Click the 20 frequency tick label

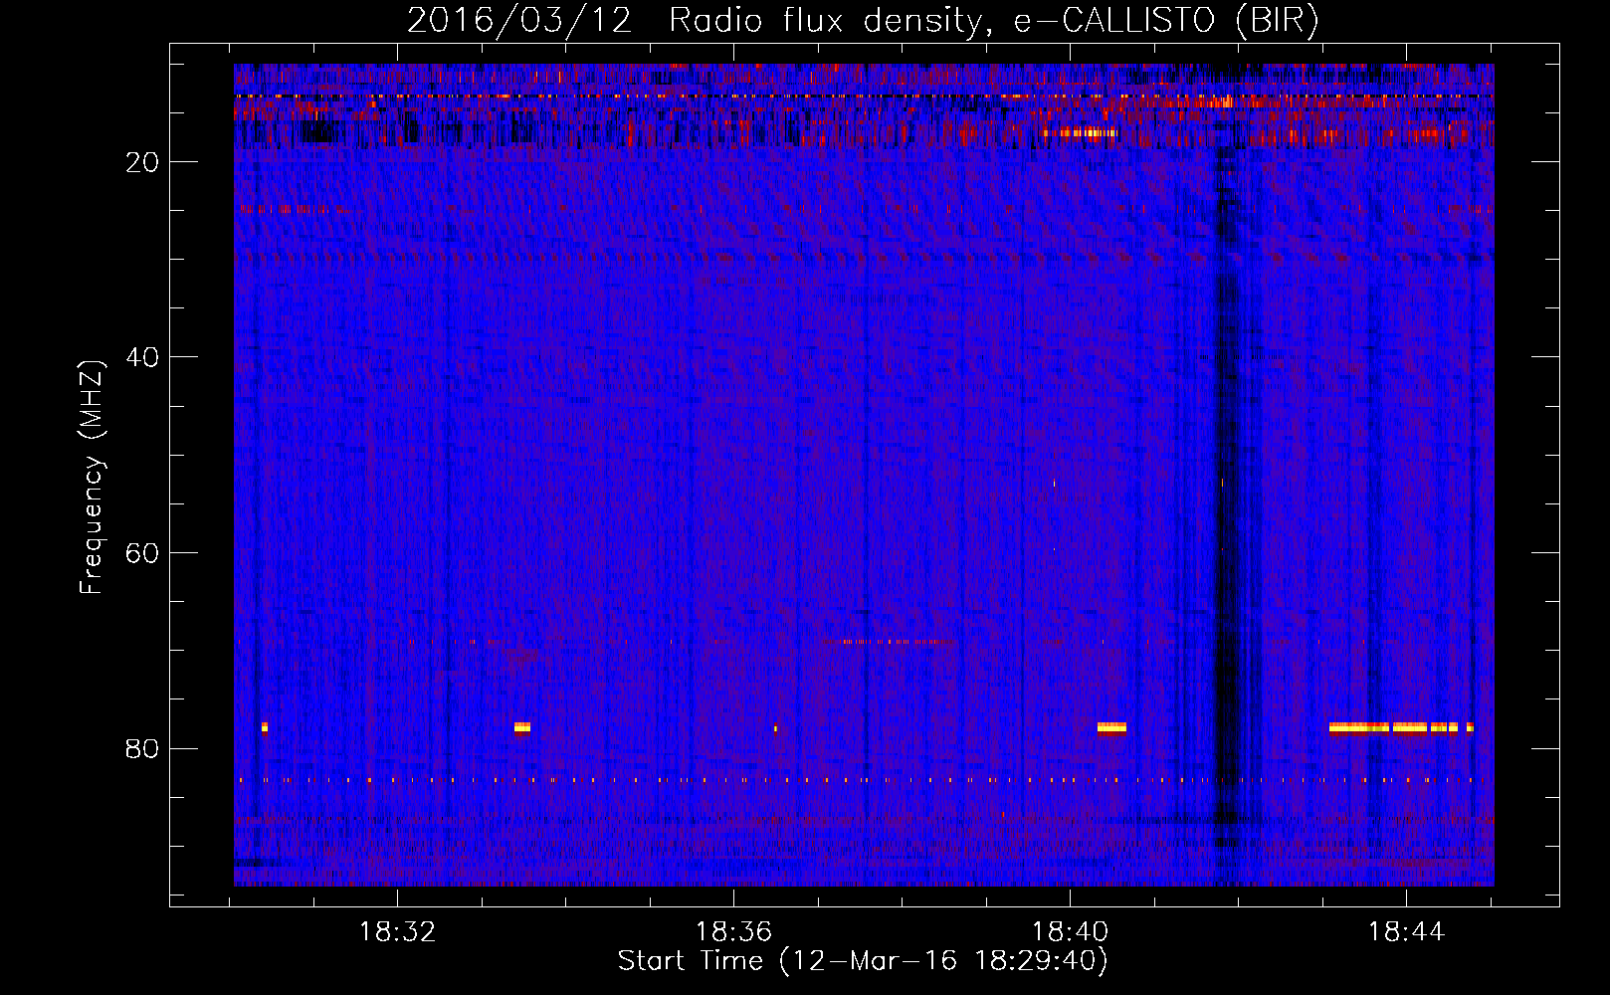[142, 162]
